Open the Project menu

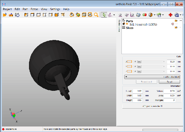7,9
